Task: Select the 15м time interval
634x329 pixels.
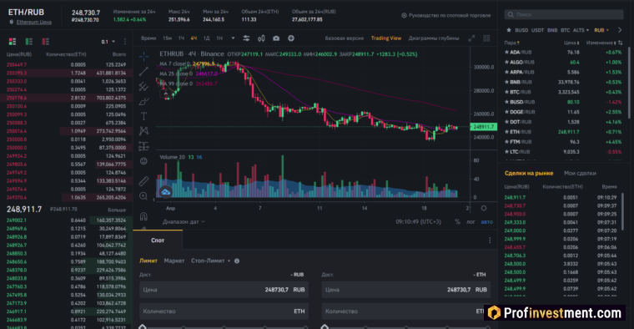Action: 168,38
